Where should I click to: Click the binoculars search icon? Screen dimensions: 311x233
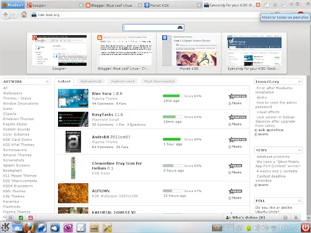coord(180,27)
